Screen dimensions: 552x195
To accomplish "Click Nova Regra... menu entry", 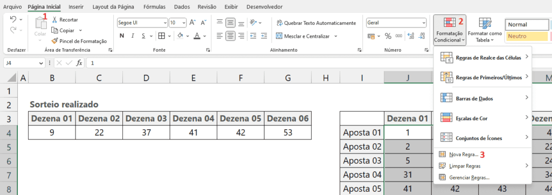I will pyautogui.click(x=464, y=154).
